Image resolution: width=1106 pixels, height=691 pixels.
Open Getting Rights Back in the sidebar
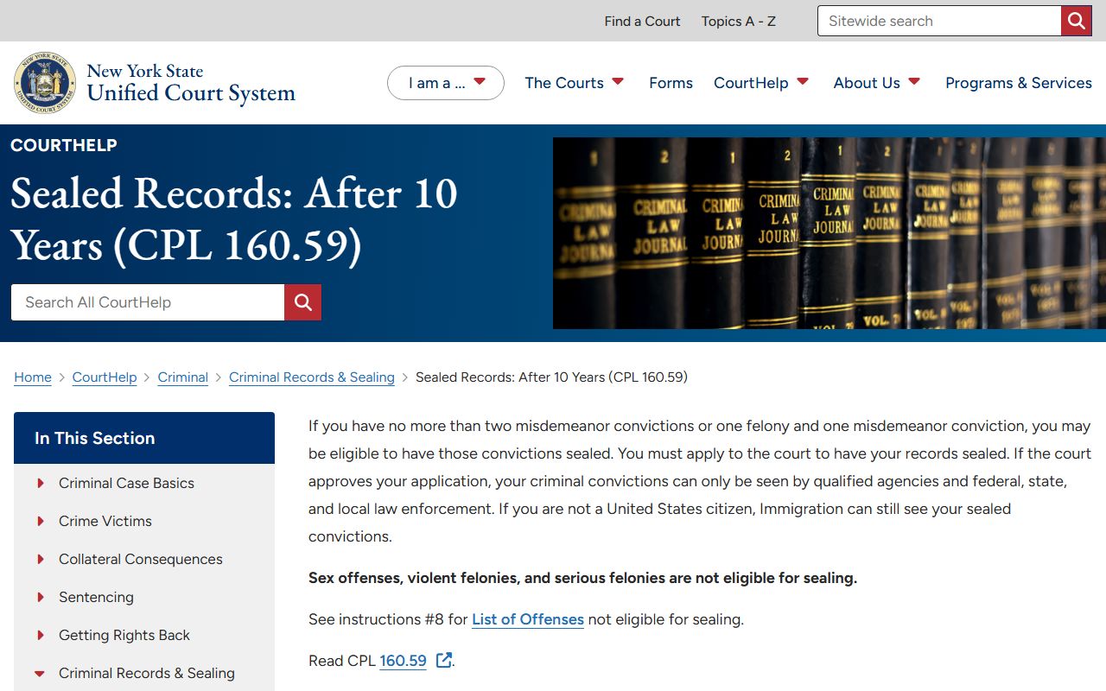[x=124, y=635]
